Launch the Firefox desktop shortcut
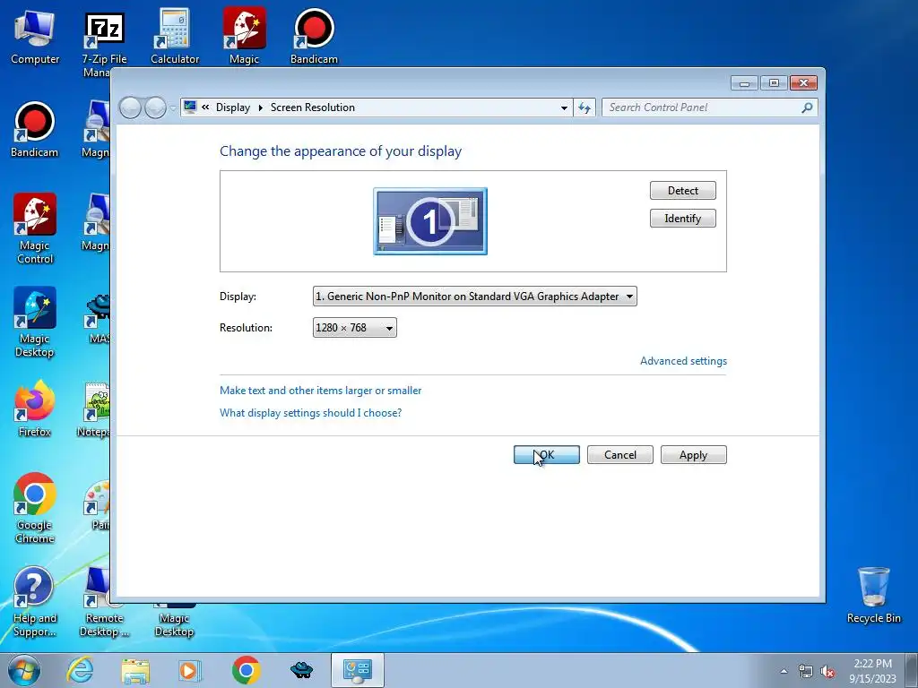Viewport: 918px width, 688px height. tap(35, 408)
